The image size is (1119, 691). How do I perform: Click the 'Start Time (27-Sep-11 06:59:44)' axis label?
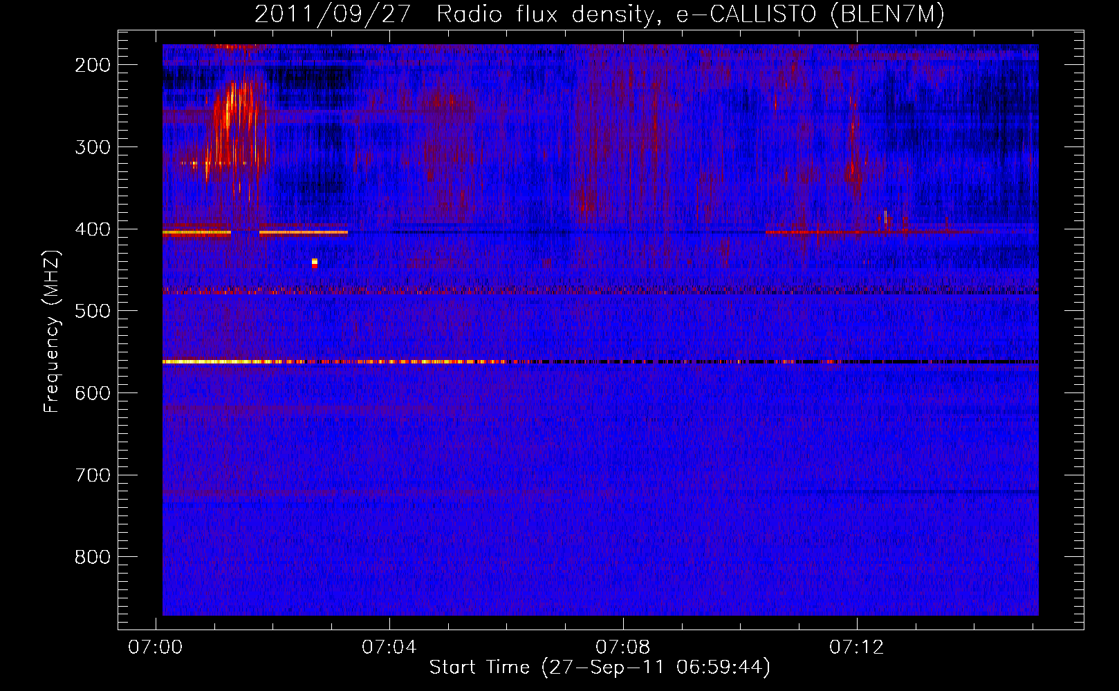point(600,668)
